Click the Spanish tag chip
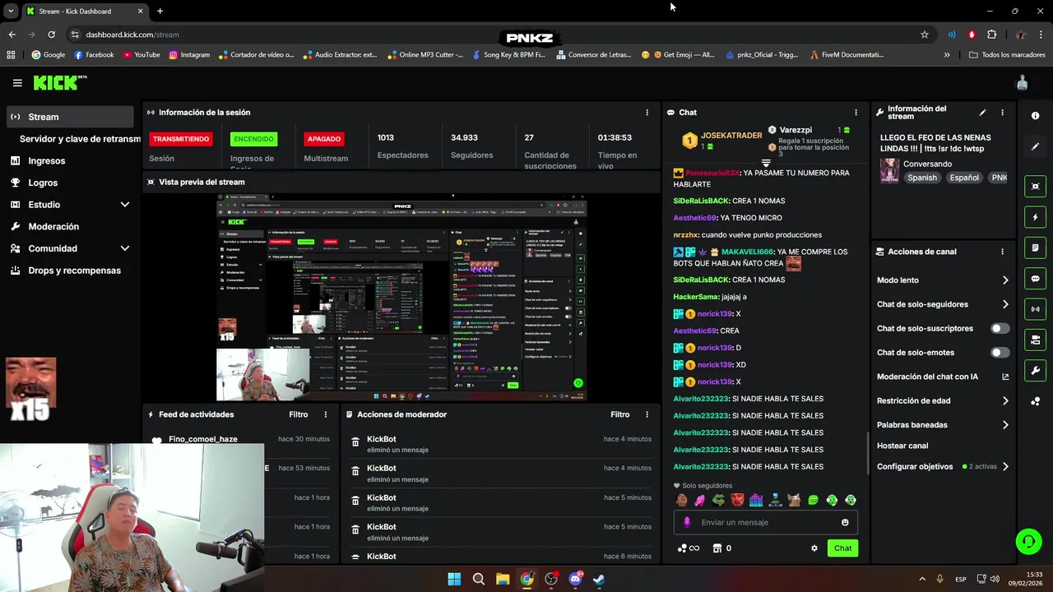This screenshot has width=1053, height=592. [922, 178]
